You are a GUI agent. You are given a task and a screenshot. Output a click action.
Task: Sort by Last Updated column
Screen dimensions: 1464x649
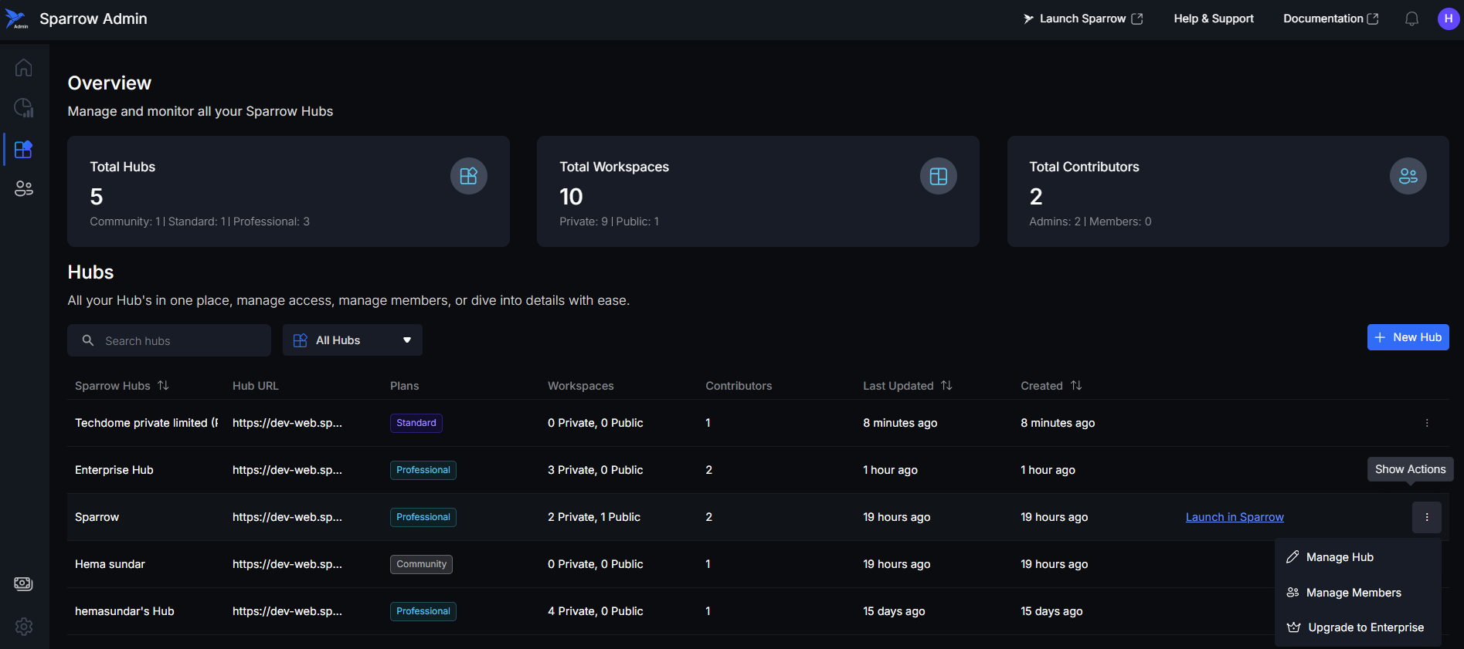(946, 386)
